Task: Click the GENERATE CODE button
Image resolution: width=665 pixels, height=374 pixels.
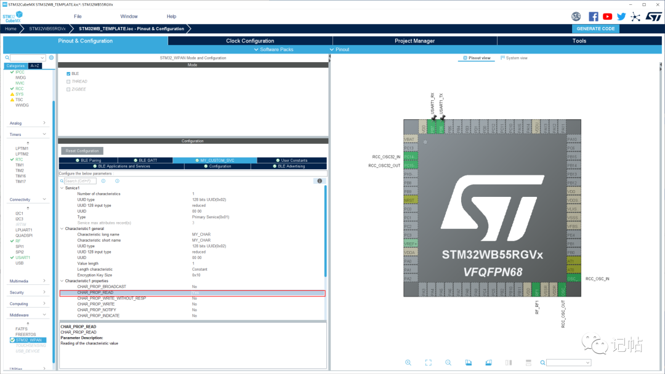Action: click(x=595, y=29)
